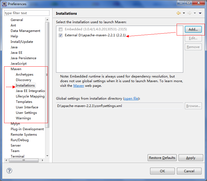Screen dimensions: 207x181
Task: Click the Edit... button
Action: point(193,38)
